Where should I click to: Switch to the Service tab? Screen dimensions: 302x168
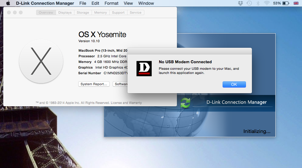point(136,12)
